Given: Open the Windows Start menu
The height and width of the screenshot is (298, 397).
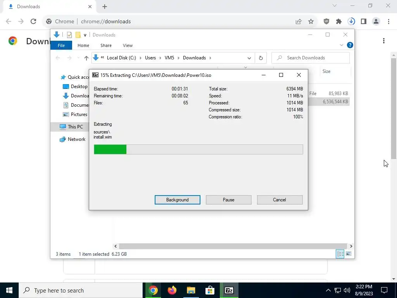Looking at the screenshot, I should tap(9, 290).
